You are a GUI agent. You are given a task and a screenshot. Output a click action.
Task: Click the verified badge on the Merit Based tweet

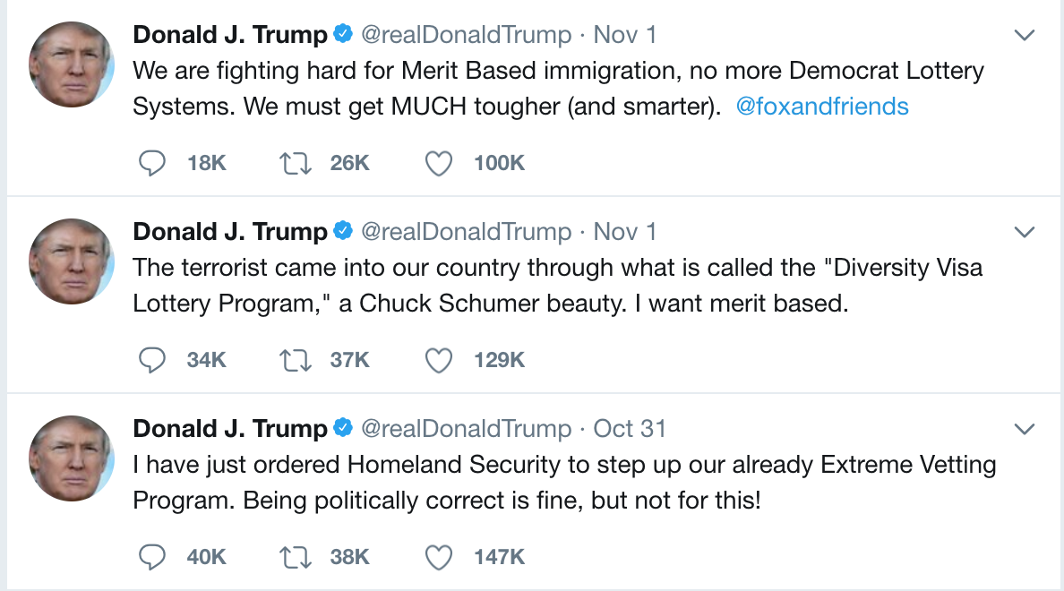343,35
